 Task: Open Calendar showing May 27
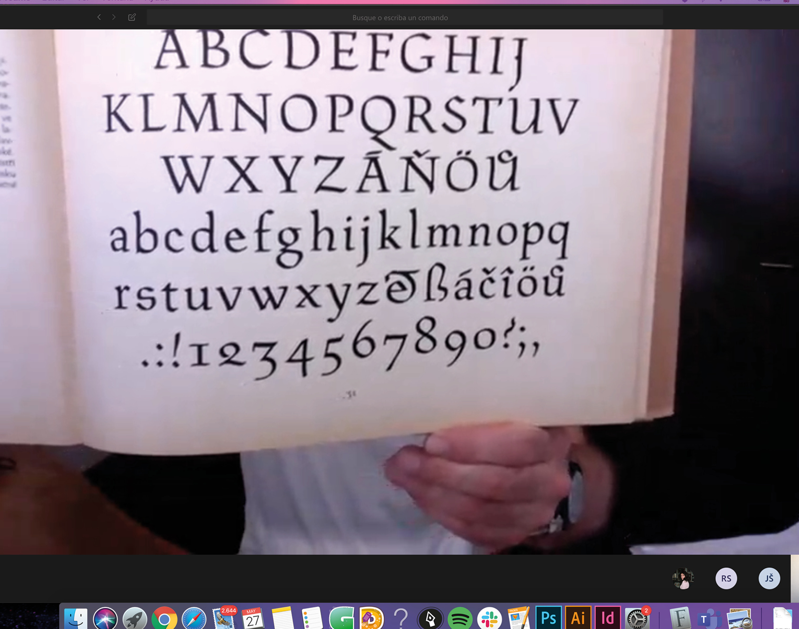253,618
